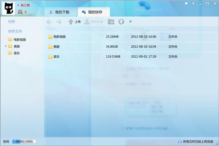The image size is (219, 146).
Task: Select the 音乐 folder row in the file list
Action: tap(131, 56)
